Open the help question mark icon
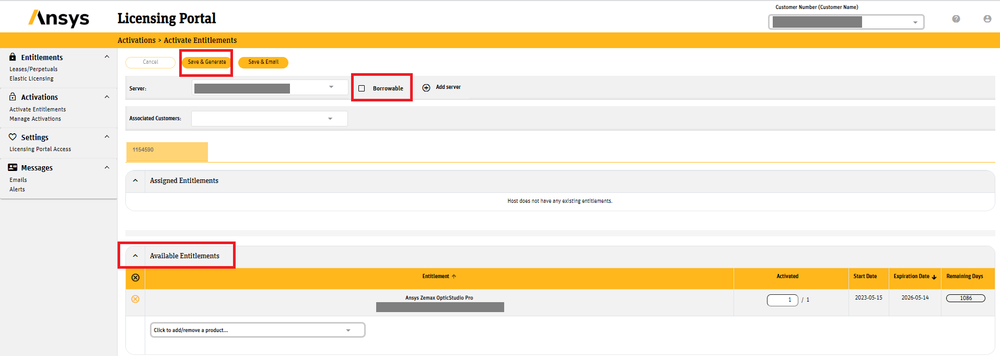Viewport: 1000px width, 356px height. (956, 19)
